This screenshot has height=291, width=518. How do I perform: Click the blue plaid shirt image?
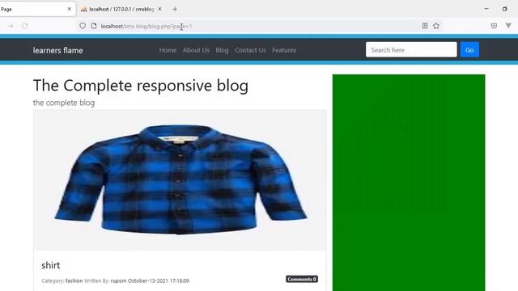[180, 179]
